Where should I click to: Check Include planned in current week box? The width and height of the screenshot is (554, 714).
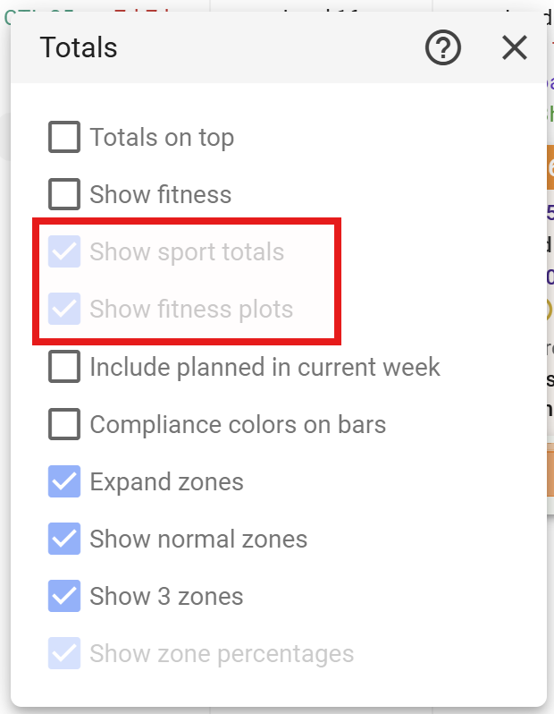pyautogui.click(x=64, y=367)
